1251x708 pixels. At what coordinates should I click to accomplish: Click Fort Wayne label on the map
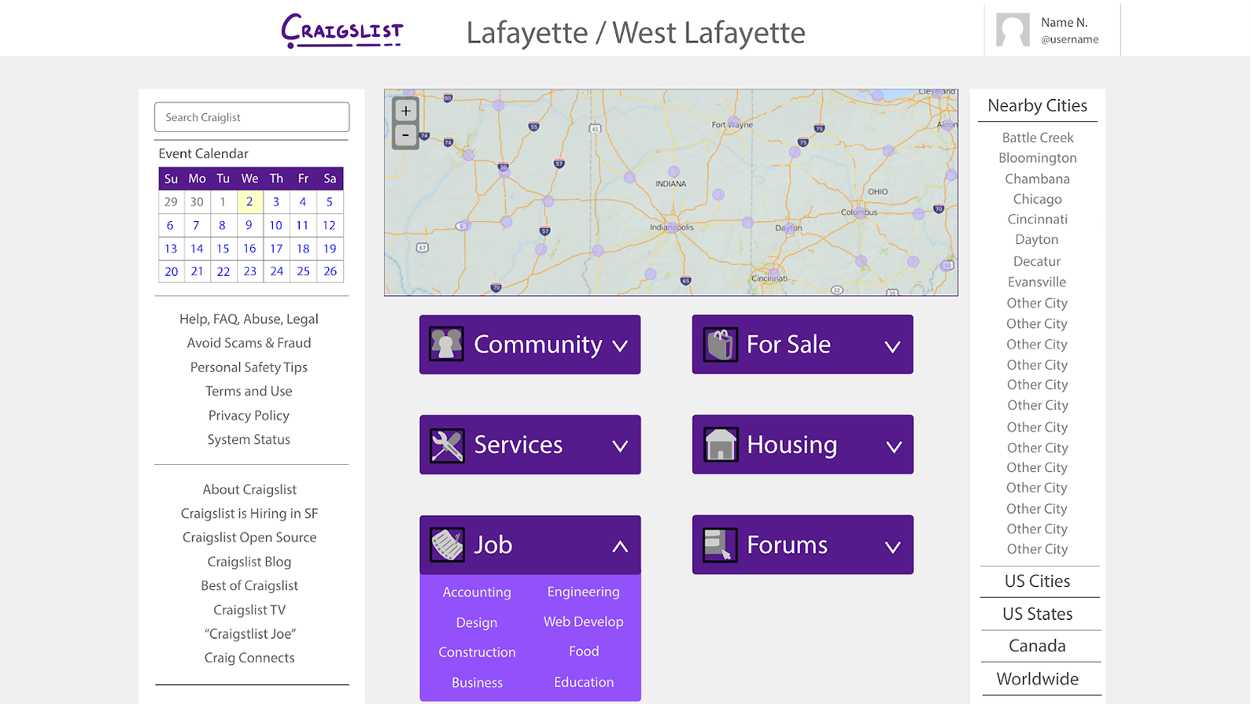732,124
